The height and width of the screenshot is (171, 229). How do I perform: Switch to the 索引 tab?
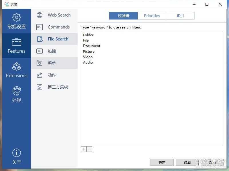tap(180, 16)
